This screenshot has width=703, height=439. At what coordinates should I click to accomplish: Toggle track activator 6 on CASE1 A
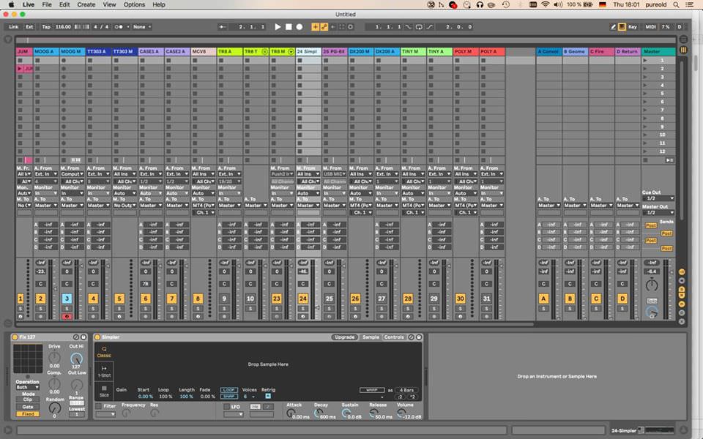point(145,299)
